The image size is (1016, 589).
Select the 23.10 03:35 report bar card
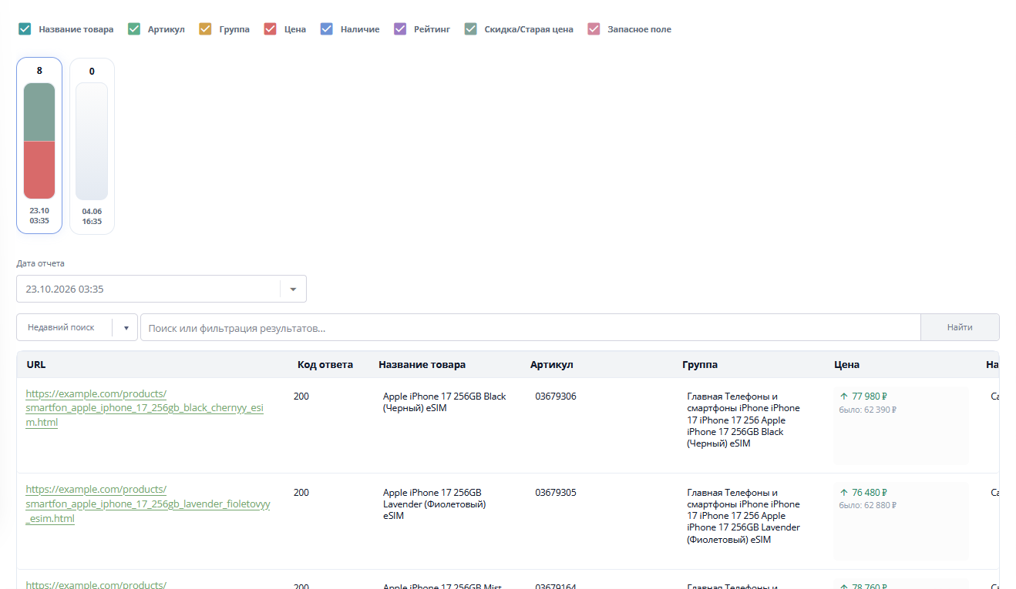[x=39, y=146]
